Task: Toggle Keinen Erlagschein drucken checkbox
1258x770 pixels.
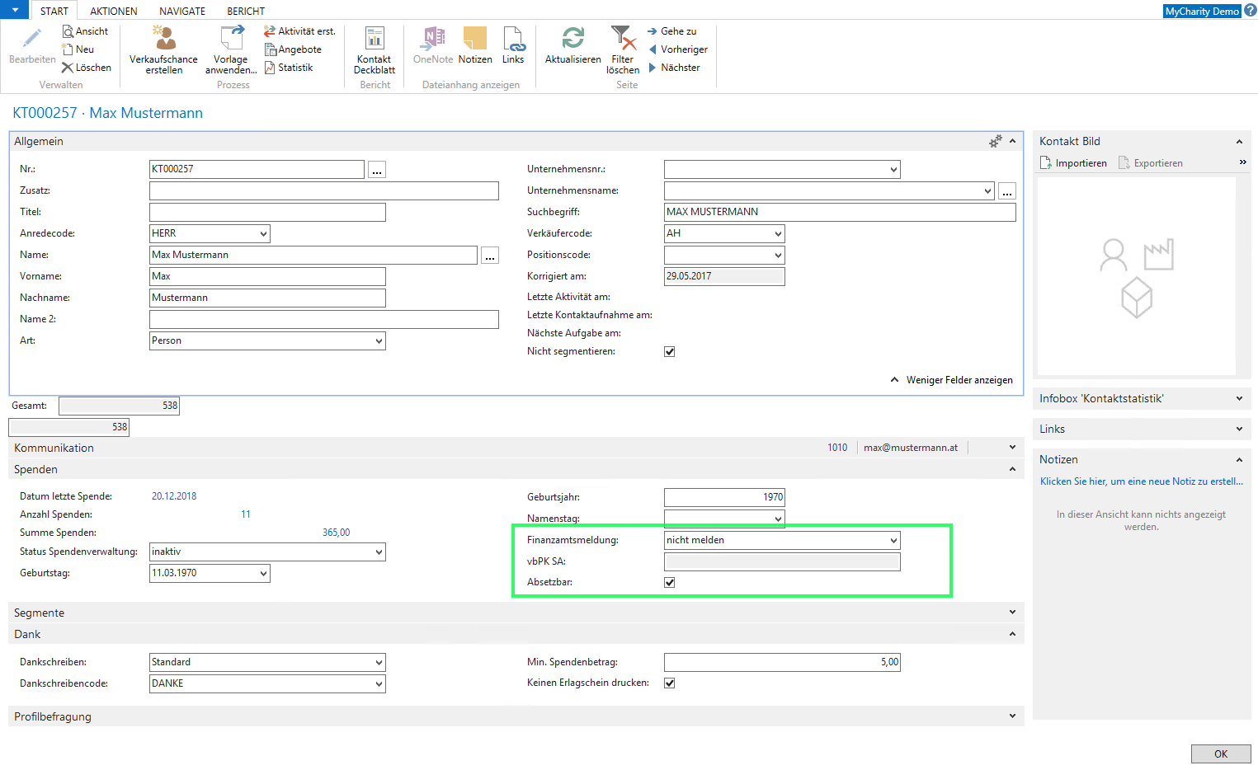Action: click(670, 683)
